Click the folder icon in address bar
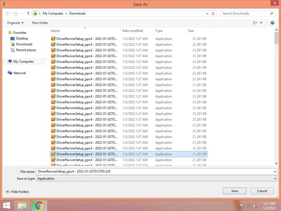Viewport: 281px width, 211px height. pyautogui.click(x=35, y=13)
